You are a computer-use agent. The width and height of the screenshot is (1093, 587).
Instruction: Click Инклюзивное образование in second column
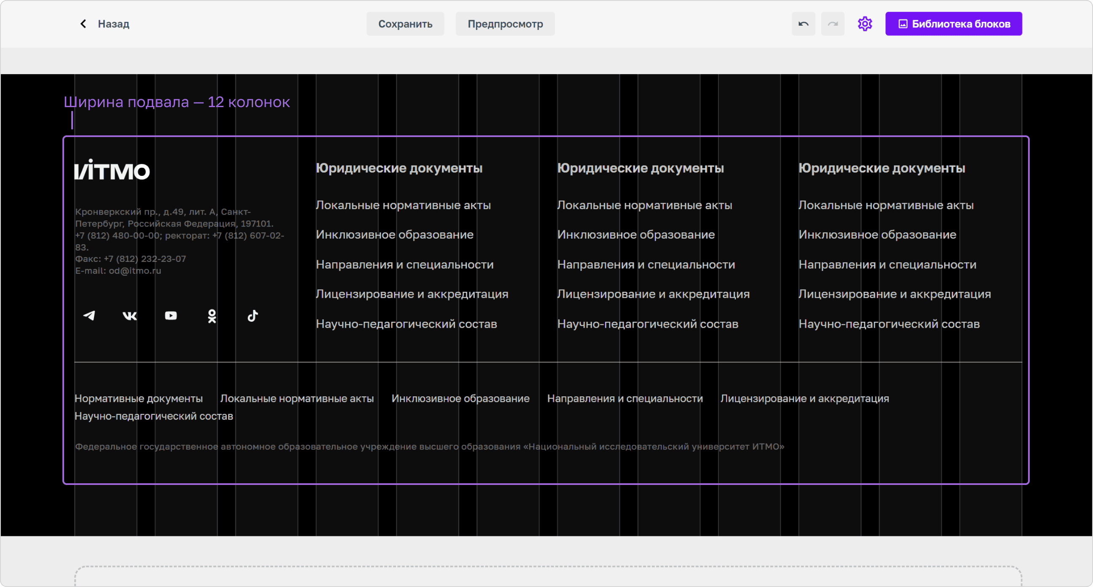(x=636, y=235)
